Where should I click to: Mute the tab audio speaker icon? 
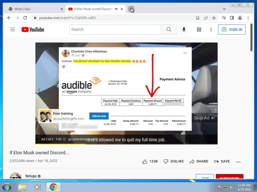(116, 9)
